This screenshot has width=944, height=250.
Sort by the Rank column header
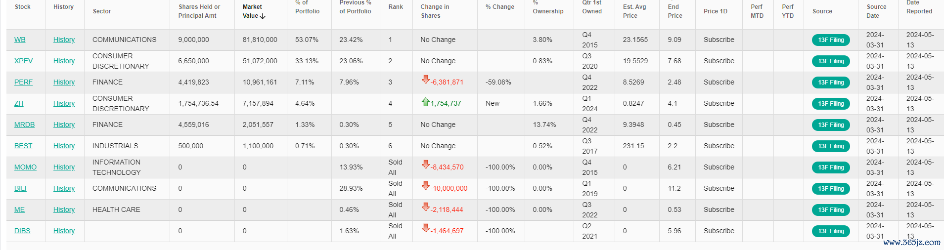click(x=396, y=7)
